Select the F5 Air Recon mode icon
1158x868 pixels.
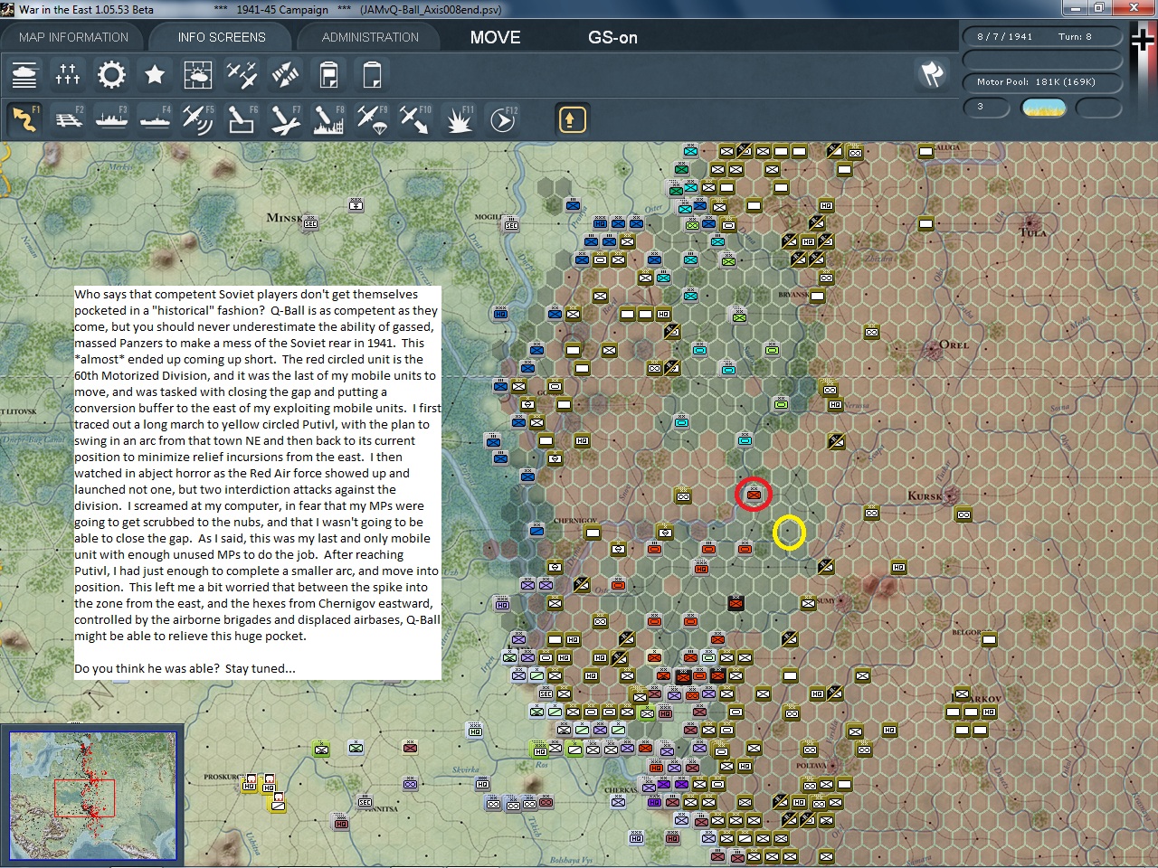point(198,119)
